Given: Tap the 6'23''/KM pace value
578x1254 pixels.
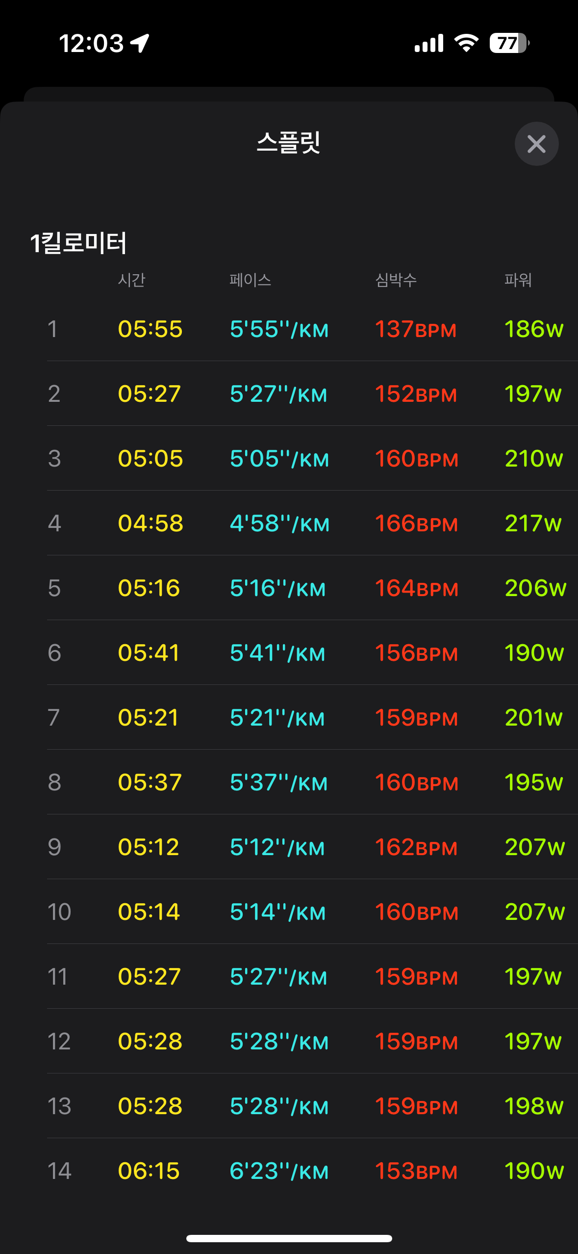Looking at the screenshot, I should [x=279, y=1171].
